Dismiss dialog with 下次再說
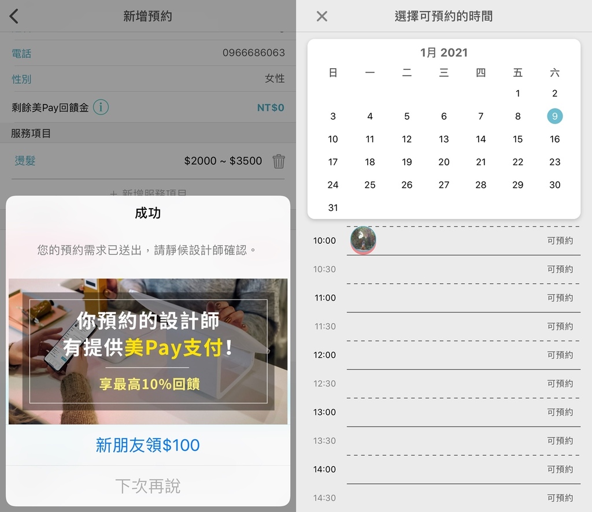Viewport: 592px width, 512px height. (147, 486)
